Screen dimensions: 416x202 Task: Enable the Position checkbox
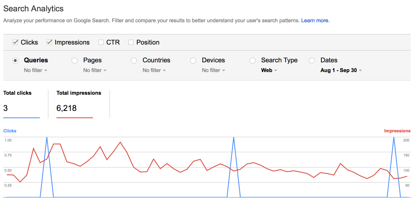point(131,43)
